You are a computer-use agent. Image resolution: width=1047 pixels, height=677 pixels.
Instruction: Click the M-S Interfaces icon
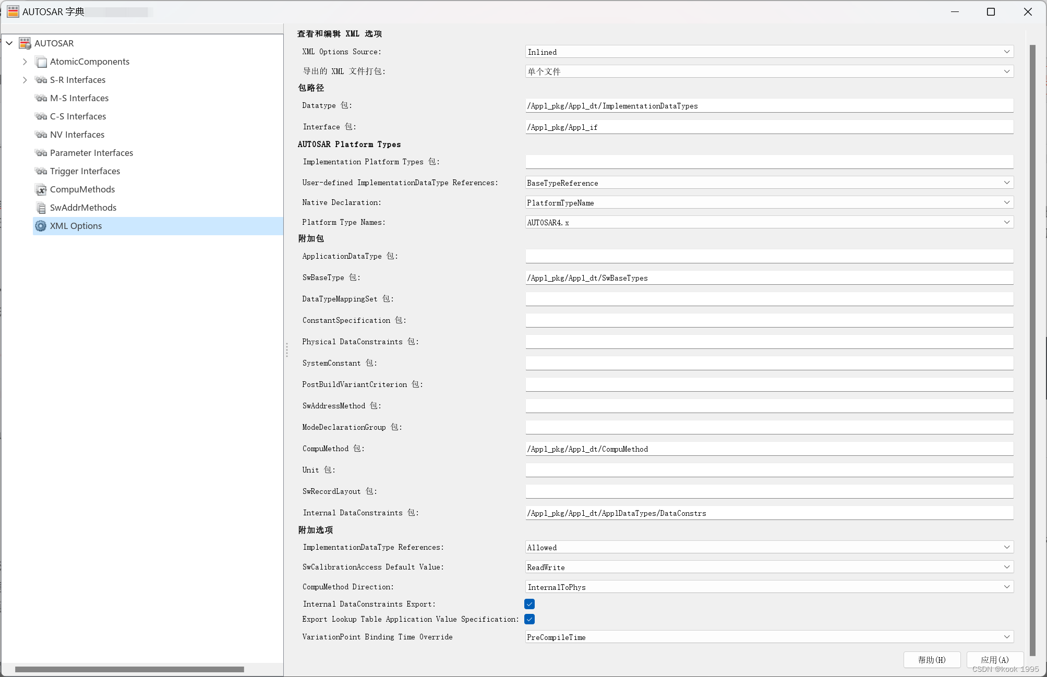pos(41,99)
